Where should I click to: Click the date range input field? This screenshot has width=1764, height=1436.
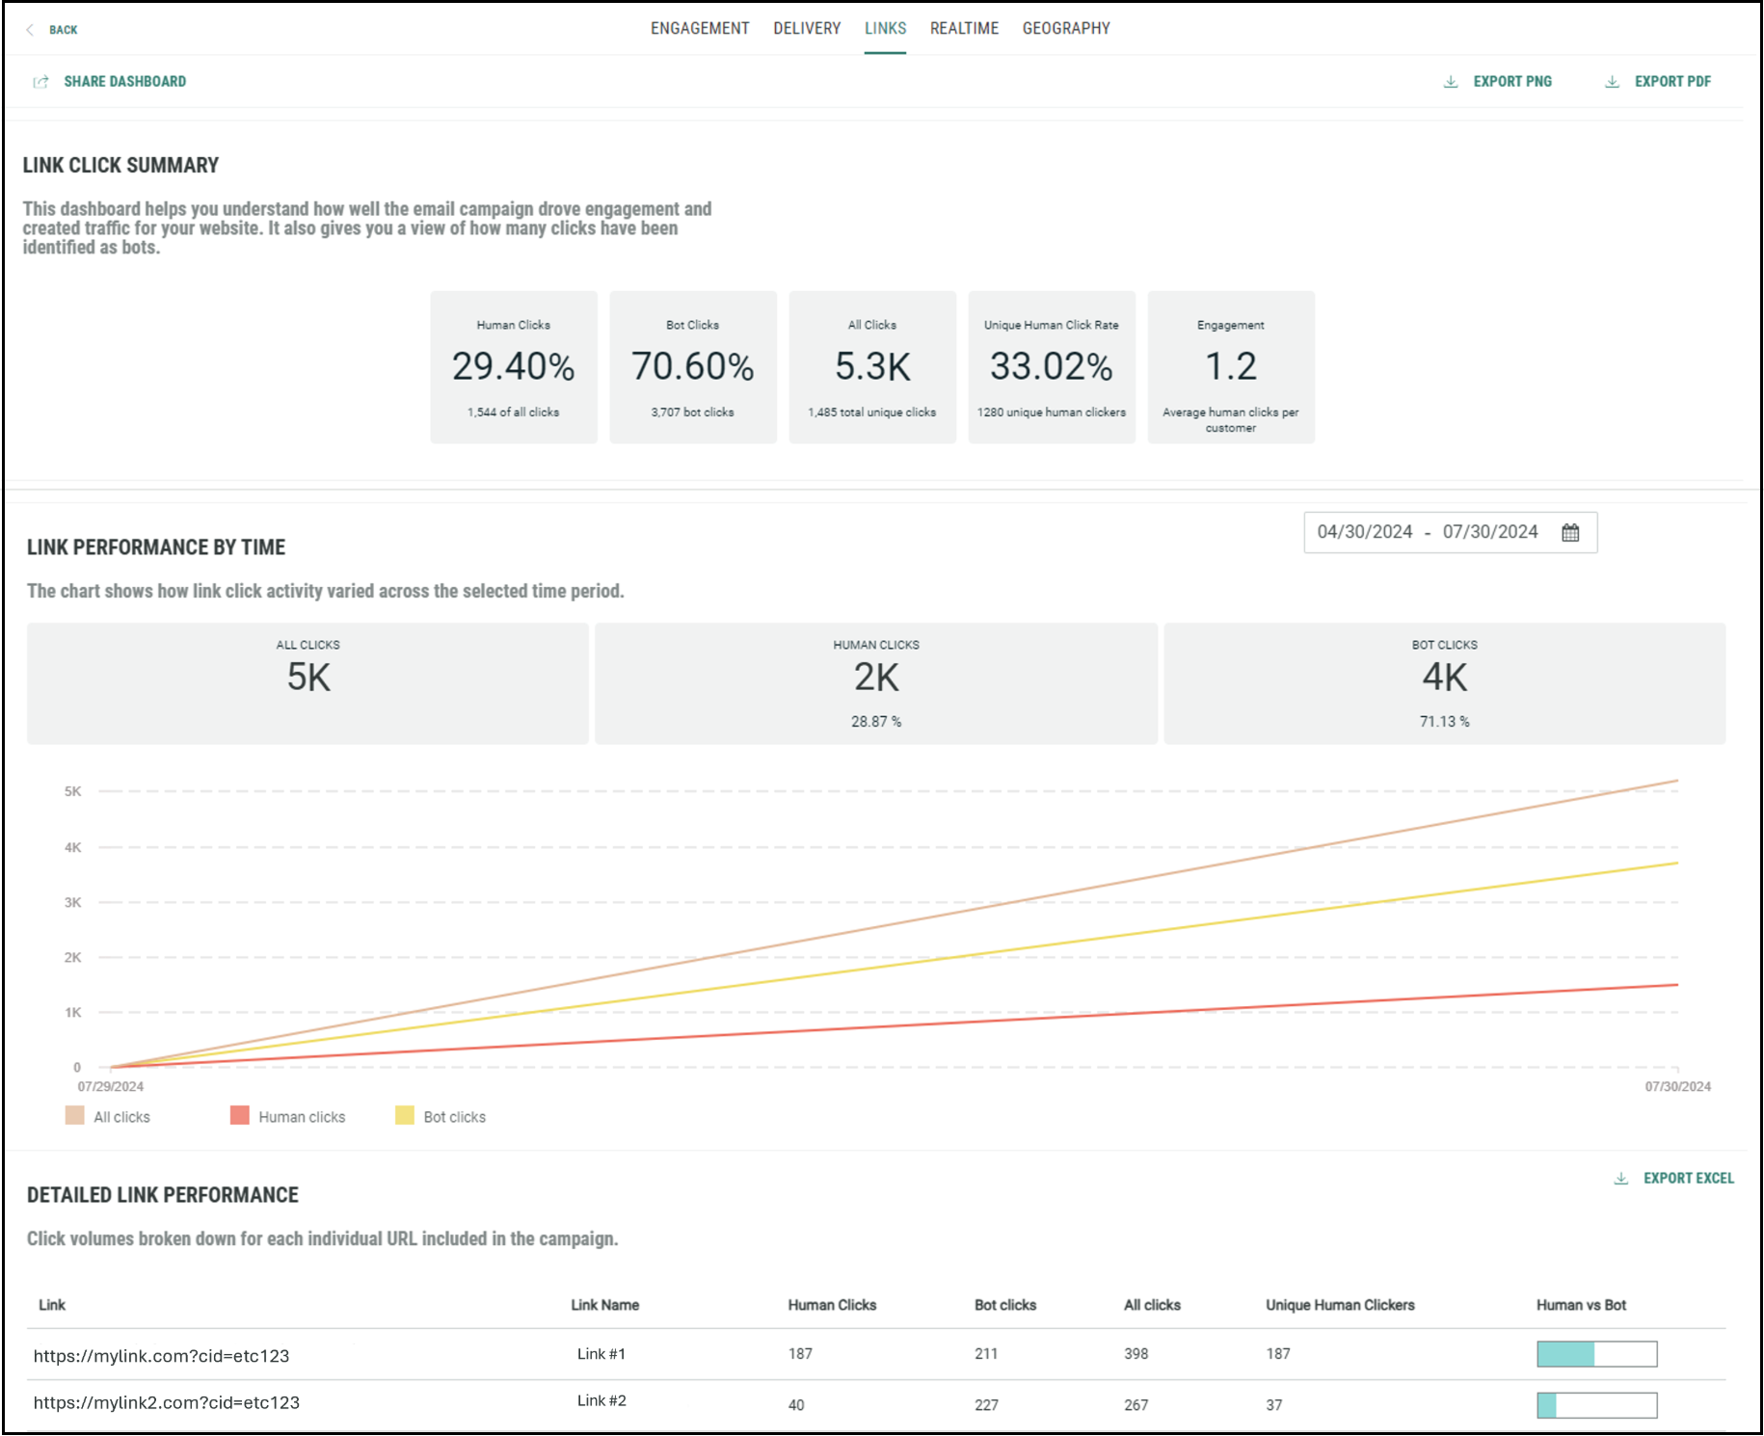pyautogui.click(x=1427, y=533)
